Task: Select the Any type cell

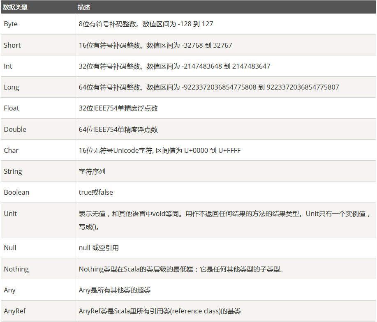Action: click(x=39, y=290)
